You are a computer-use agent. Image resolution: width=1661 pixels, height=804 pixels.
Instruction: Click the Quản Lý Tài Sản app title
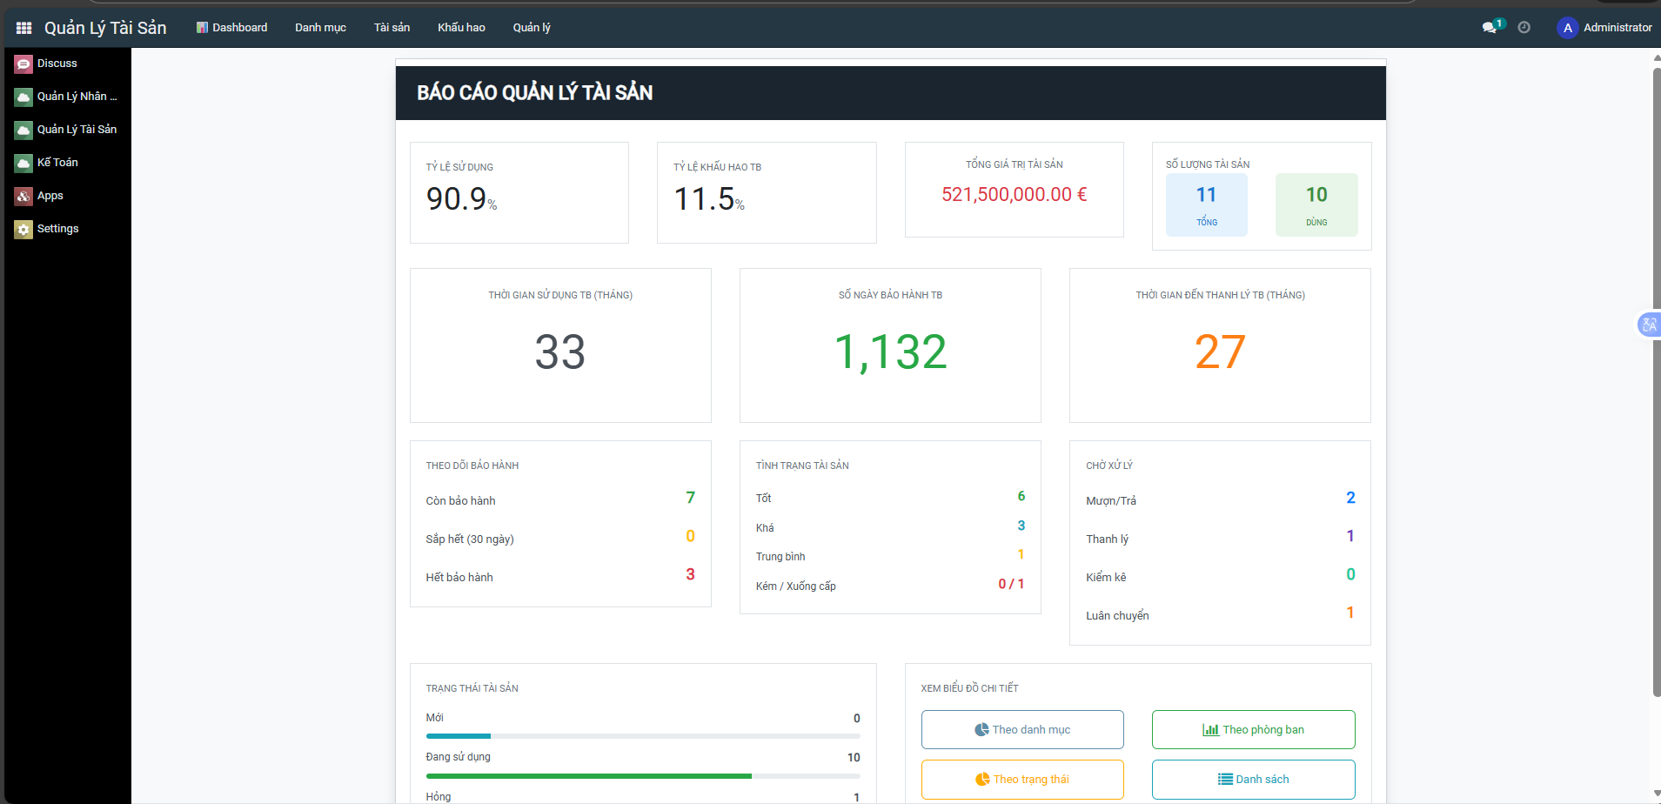[x=105, y=28]
